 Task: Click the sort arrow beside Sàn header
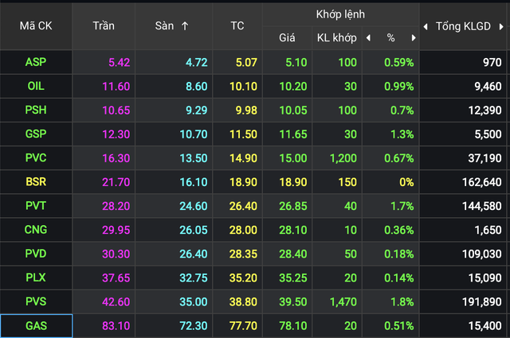click(185, 25)
